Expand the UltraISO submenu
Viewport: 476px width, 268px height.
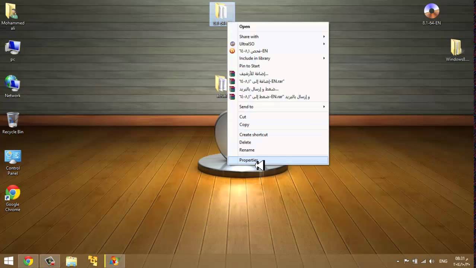[278, 44]
